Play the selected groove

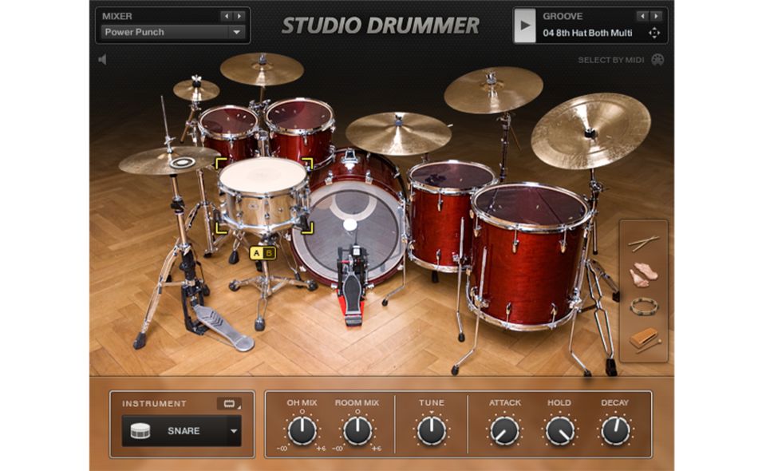click(524, 26)
